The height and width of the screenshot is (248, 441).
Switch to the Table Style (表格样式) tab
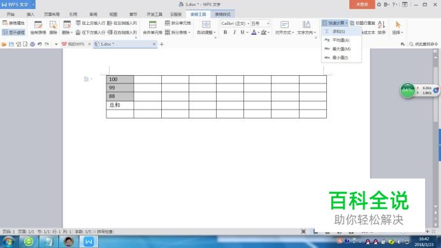point(222,14)
